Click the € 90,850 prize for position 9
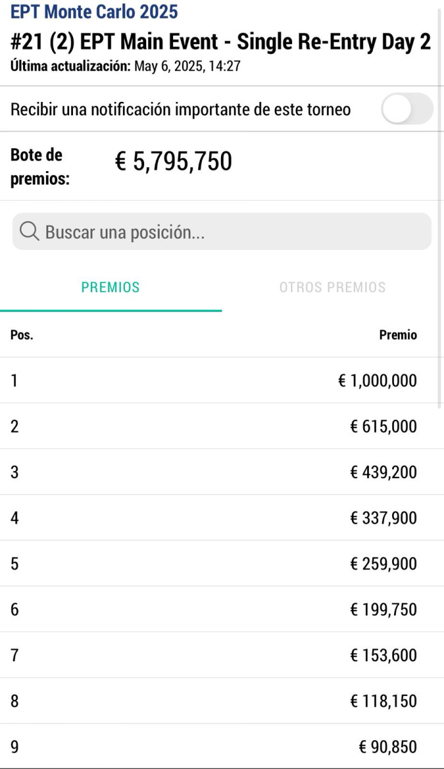The height and width of the screenshot is (769, 444). 388,747
